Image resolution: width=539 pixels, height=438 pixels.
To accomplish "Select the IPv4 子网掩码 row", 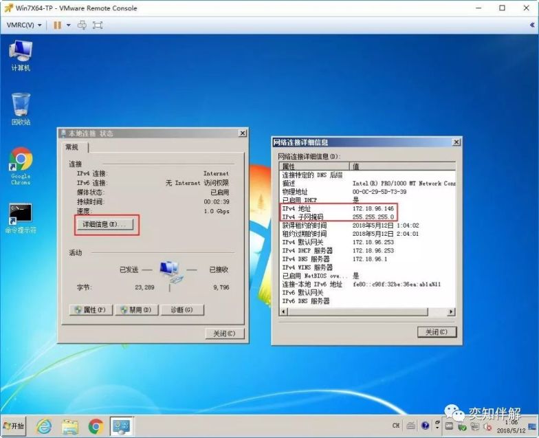I will coord(368,217).
